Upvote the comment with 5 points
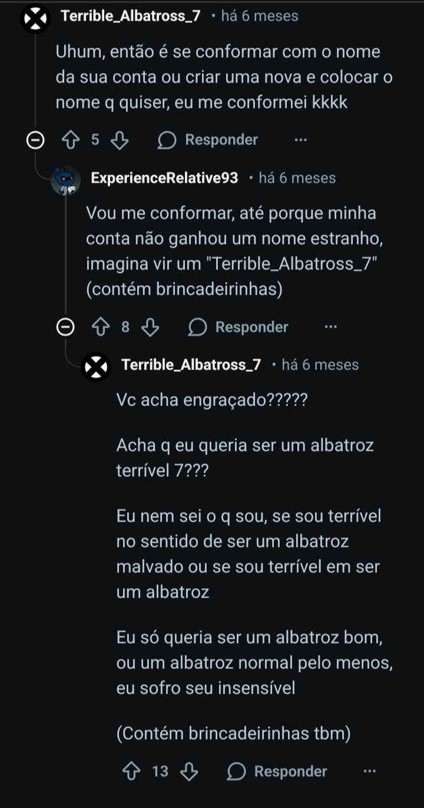Viewport: 424px width, 808px height. click(x=70, y=140)
